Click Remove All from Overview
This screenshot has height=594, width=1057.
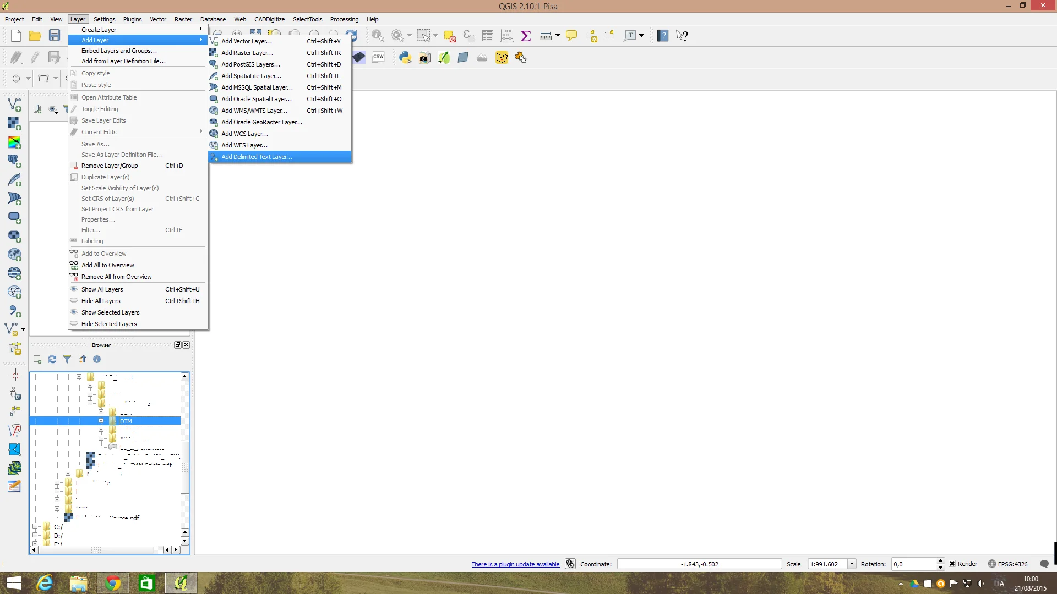click(x=116, y=277)
